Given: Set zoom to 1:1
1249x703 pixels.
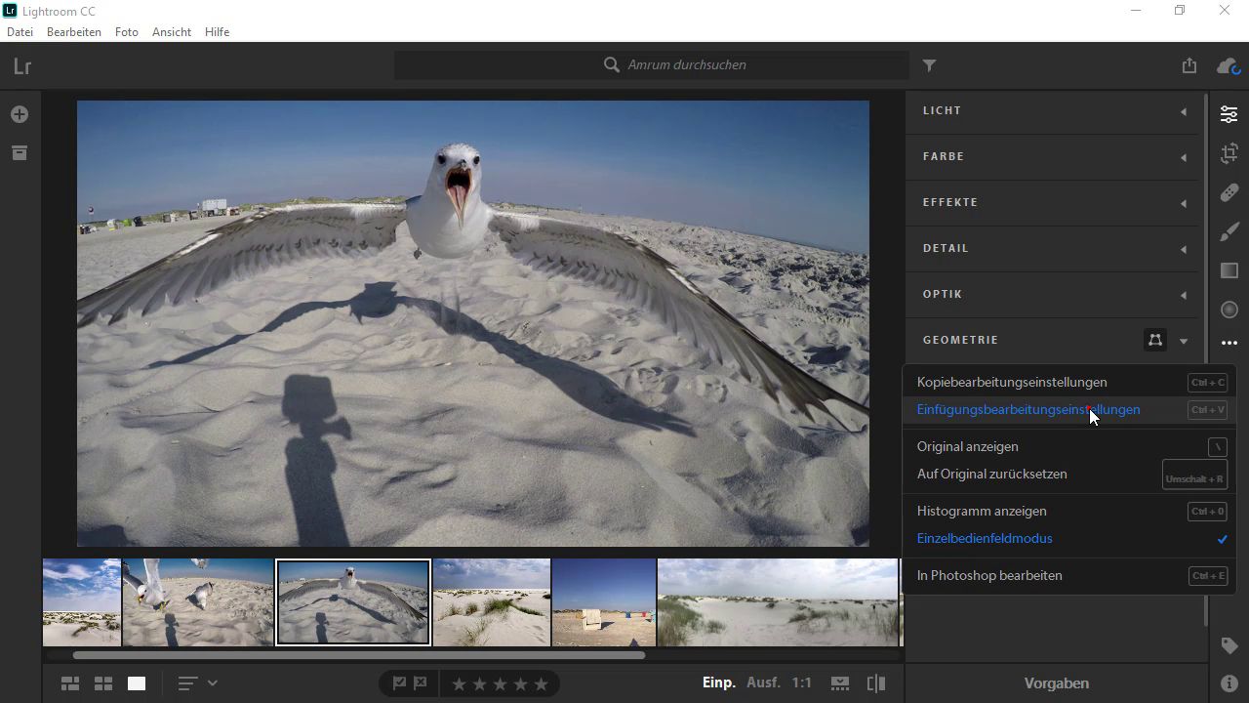Looking at the screenshot, I should click(802, 682).
